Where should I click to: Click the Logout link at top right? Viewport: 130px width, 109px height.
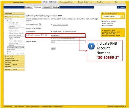point(122,7)
